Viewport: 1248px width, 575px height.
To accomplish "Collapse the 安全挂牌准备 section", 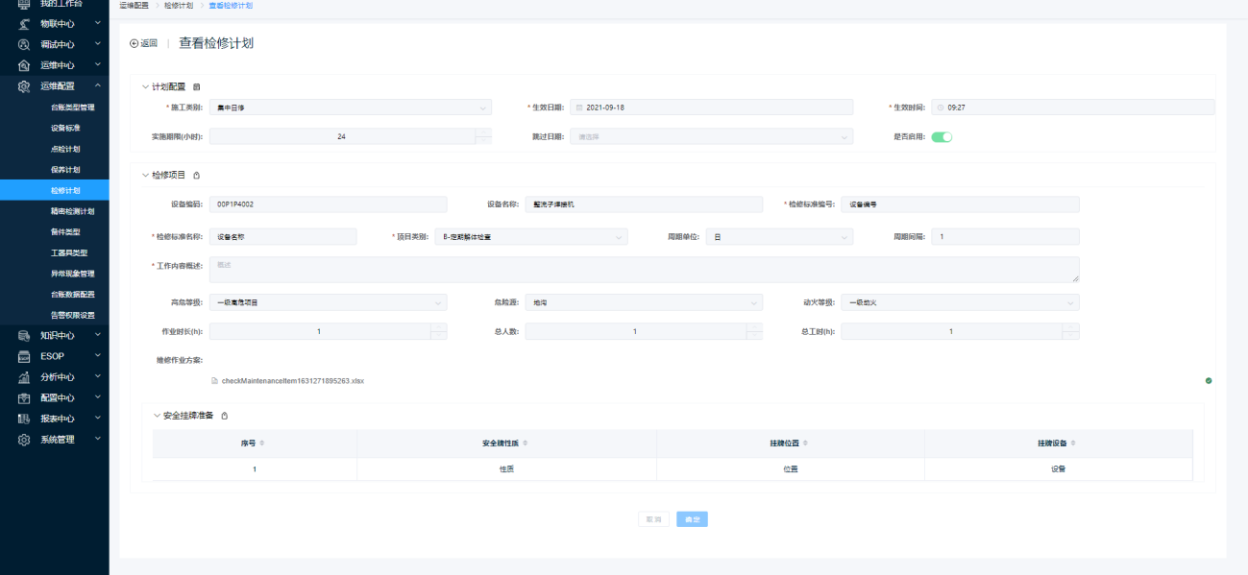I will (158, 416).
